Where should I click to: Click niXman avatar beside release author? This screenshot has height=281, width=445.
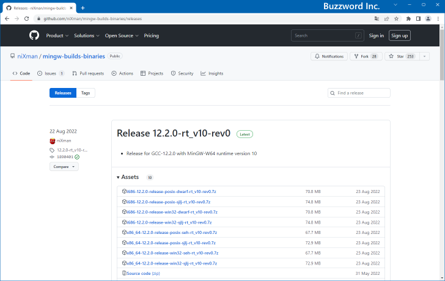52,140
